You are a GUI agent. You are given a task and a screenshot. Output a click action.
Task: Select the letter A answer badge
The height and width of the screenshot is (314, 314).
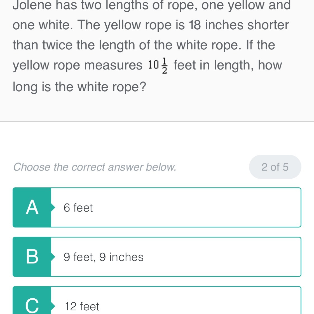[x=32, y=208]
